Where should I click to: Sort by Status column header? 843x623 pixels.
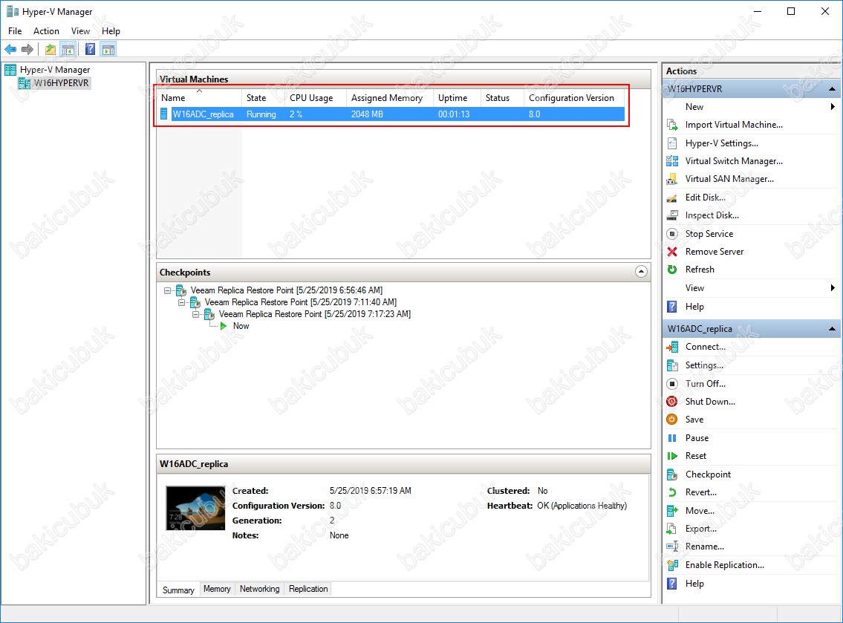pos(503,98)
